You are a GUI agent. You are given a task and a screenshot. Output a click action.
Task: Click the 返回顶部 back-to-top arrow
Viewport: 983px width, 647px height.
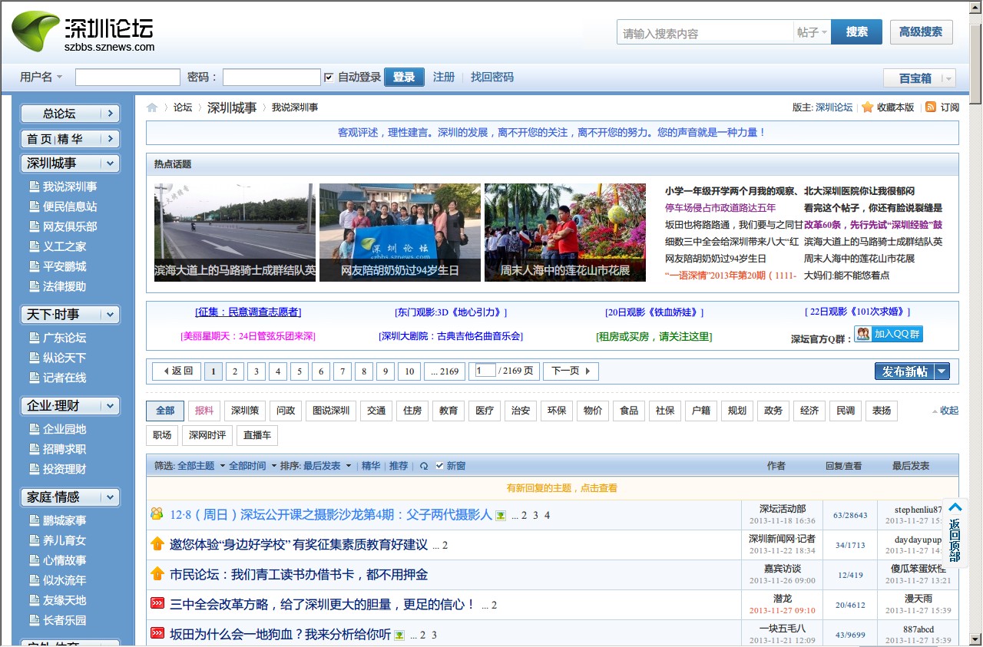click(955, 507)
